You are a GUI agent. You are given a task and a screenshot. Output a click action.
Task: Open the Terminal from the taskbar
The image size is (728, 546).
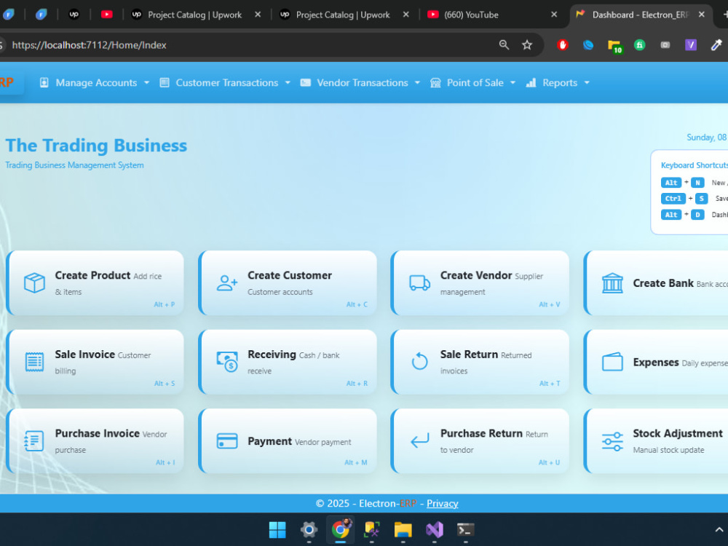click(x=466, y=530)
